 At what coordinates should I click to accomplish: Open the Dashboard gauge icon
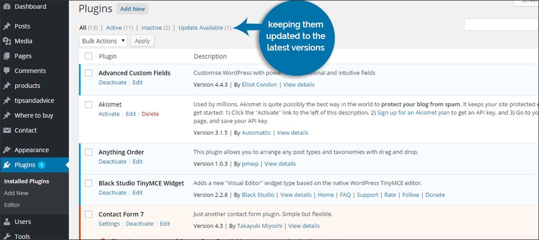tap(6, 6)
